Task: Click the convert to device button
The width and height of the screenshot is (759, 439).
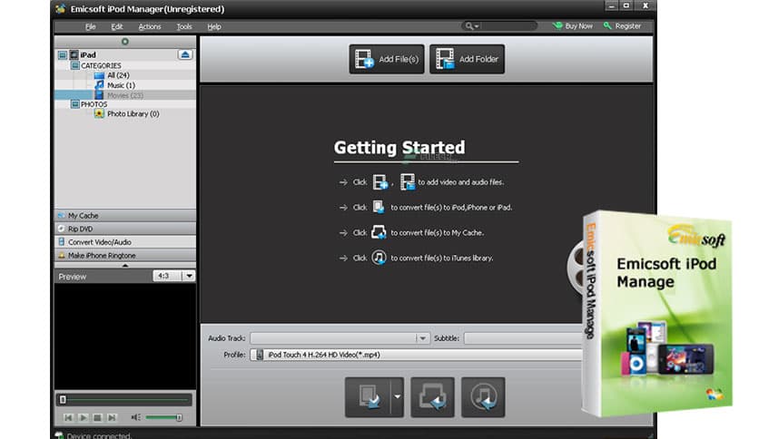Action: point(368,397)
